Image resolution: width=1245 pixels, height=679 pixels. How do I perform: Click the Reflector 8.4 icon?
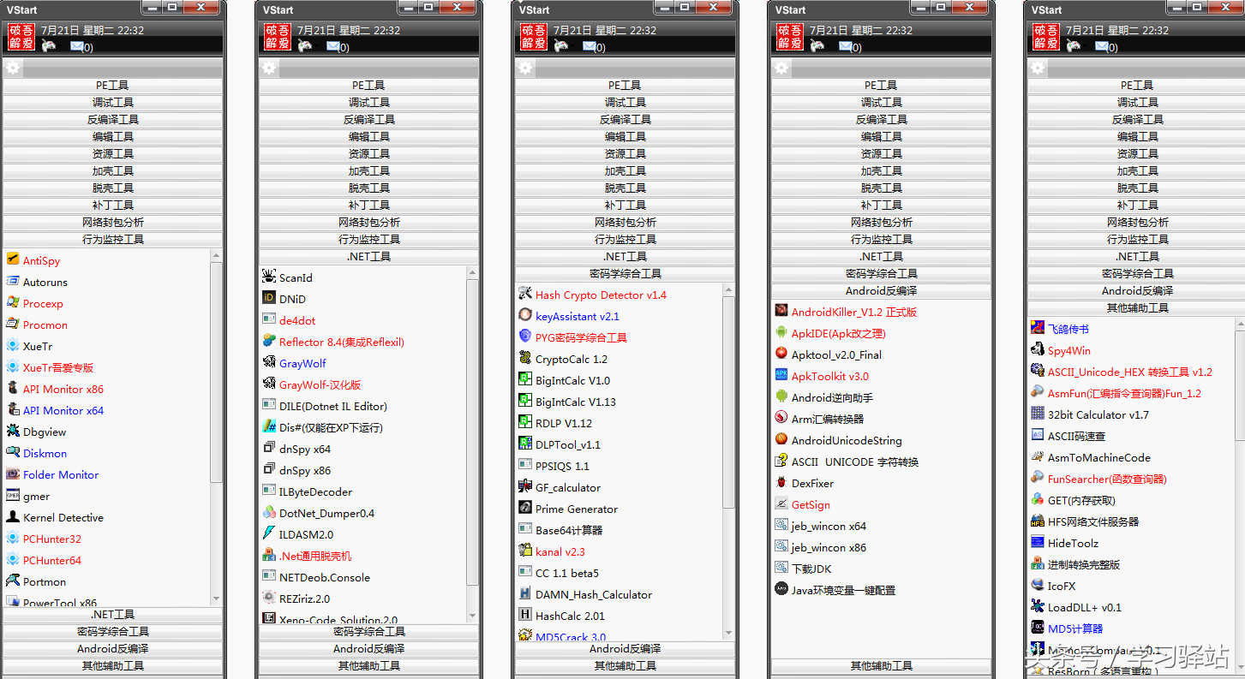tap(269, 342)
